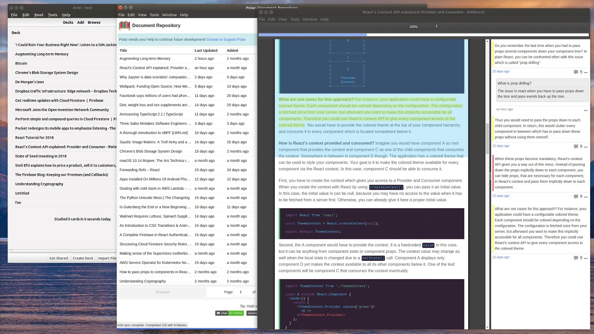Add comment on 'What are use cases' annotation
594x334 pixels.
(576, 258)
